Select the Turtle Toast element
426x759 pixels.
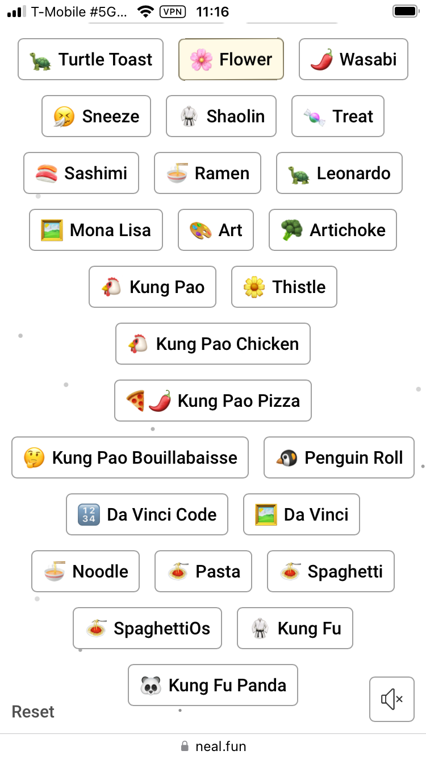(x=91, y=59)
